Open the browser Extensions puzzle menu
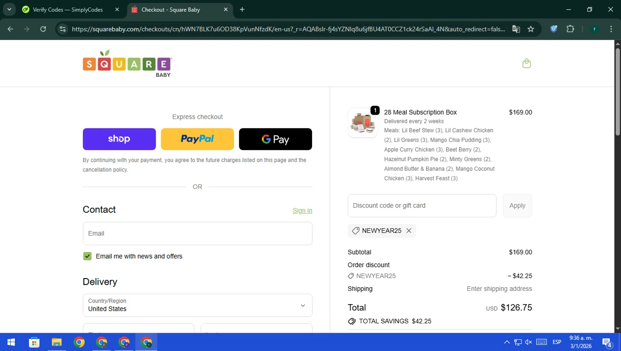This screenshot has width=621, height=351. [x=570, y=29]
